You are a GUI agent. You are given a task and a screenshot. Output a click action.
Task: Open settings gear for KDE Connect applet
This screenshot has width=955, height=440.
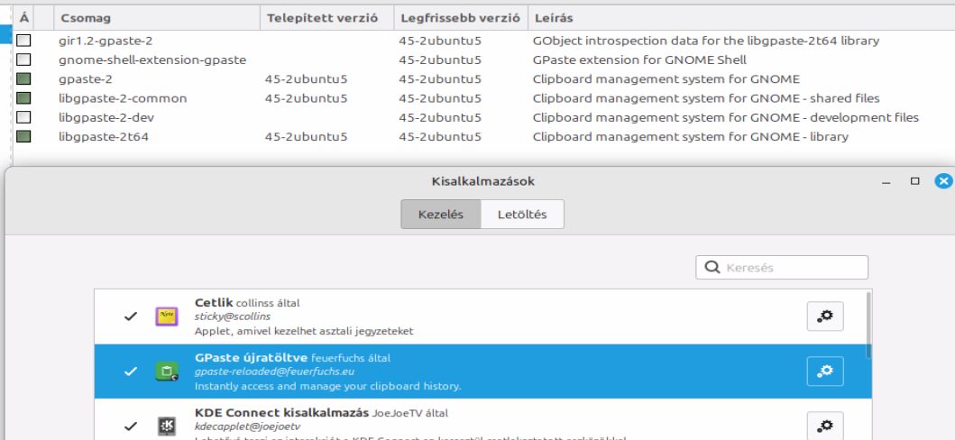pos(824,425)
